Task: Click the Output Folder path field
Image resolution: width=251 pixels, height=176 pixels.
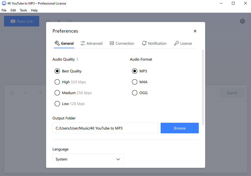Action: pyautogui.click(x=105, y=128)
